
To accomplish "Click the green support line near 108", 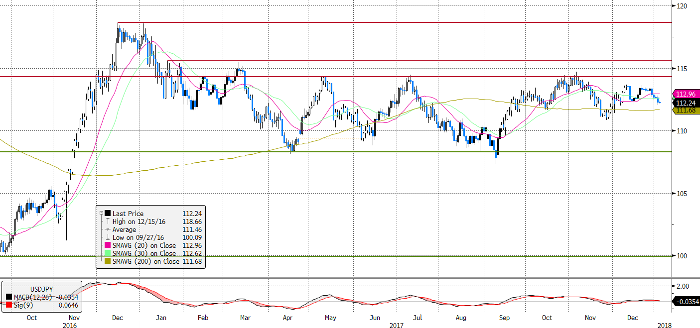I will (x=336, y=152).
